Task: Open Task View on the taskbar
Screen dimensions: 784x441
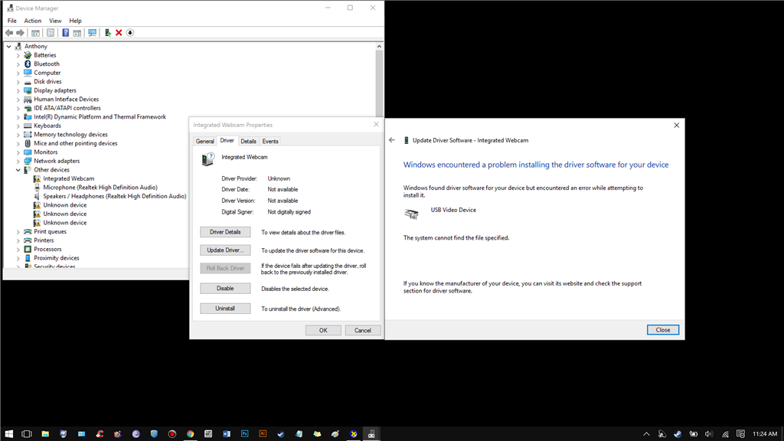Action: click(x=27, y=434)
